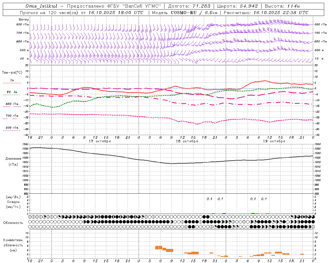
Task: Click the -40 label on left temperature axis
Action: coord(26,135)
